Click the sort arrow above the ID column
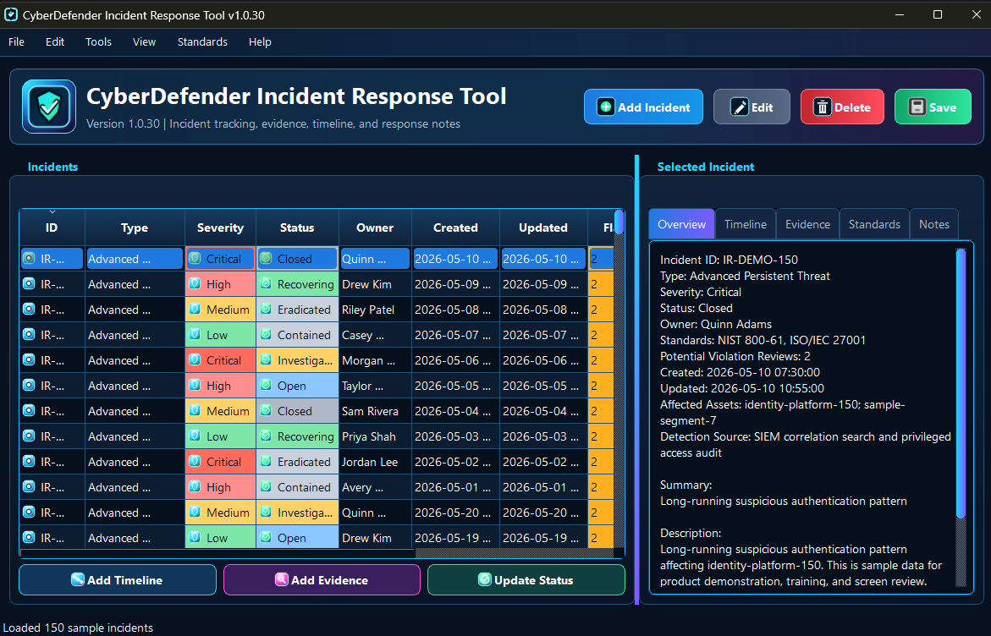The width and height of the screenshot is (991, 636). 52,211
